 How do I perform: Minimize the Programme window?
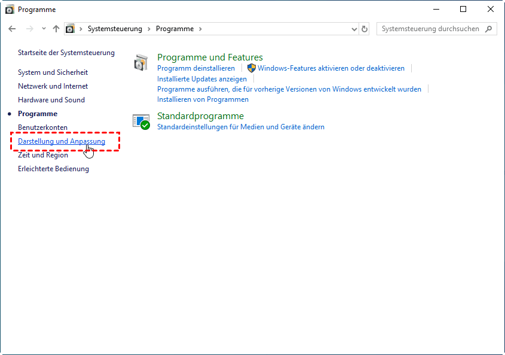(x=436, y=10)
